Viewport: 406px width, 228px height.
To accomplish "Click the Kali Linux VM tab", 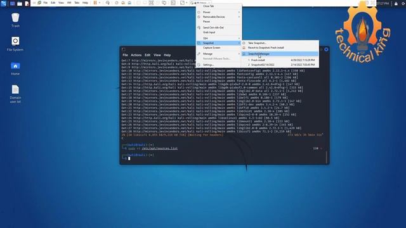I will click(200, 3).
